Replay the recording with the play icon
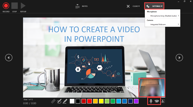This screenshot has height=107, width=193. click(23, 6)
